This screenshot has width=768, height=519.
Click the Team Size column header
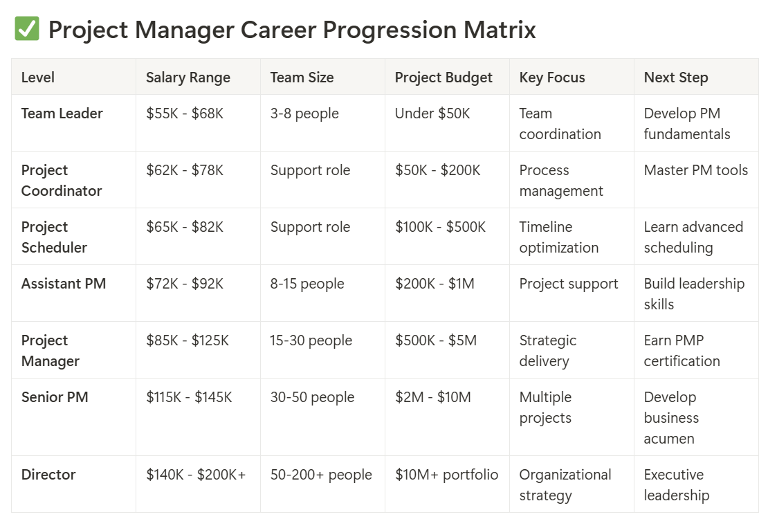tap(302, 78)
